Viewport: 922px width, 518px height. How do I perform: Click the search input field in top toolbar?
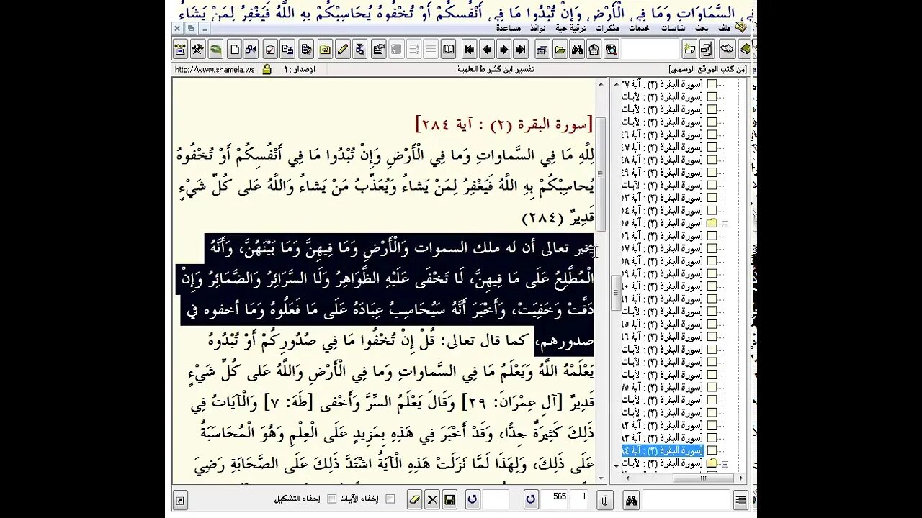650,50
